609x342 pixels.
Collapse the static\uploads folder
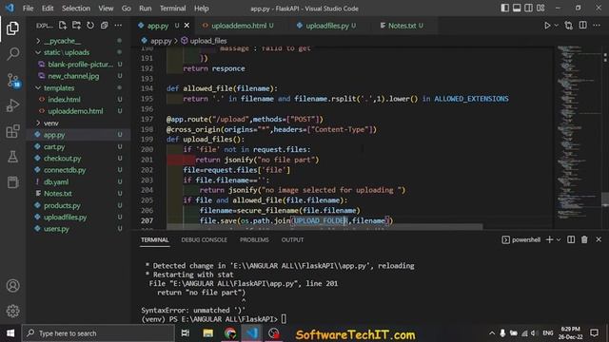pyautogui.click(x=38, y=52)
